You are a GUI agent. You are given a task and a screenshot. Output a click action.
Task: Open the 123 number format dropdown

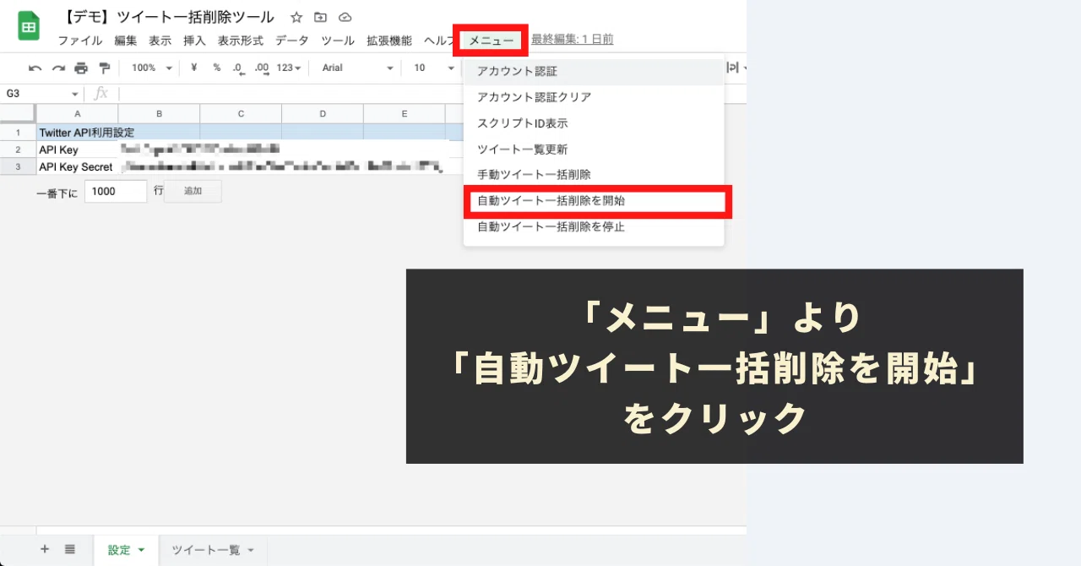coord(289,68)
